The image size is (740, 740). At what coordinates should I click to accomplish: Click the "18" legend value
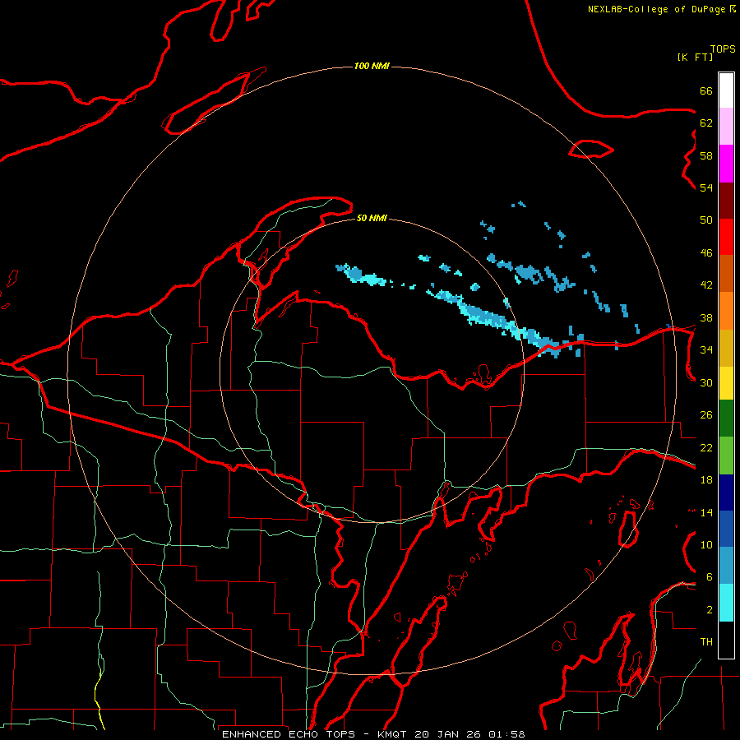tap(706, 480)
